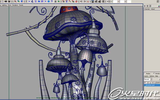Toggle the rendering selection mask (blue sphere)
Image resolution: width=160 pixels, height=100 pixels.
pyautogui.click(x=49, y=1)
